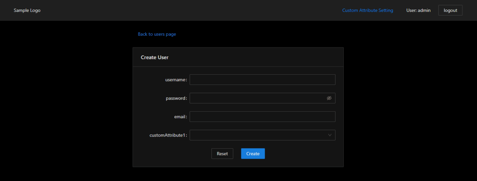
Task: Toggle password visibility eye icon
Action: (x=329, y=98)
